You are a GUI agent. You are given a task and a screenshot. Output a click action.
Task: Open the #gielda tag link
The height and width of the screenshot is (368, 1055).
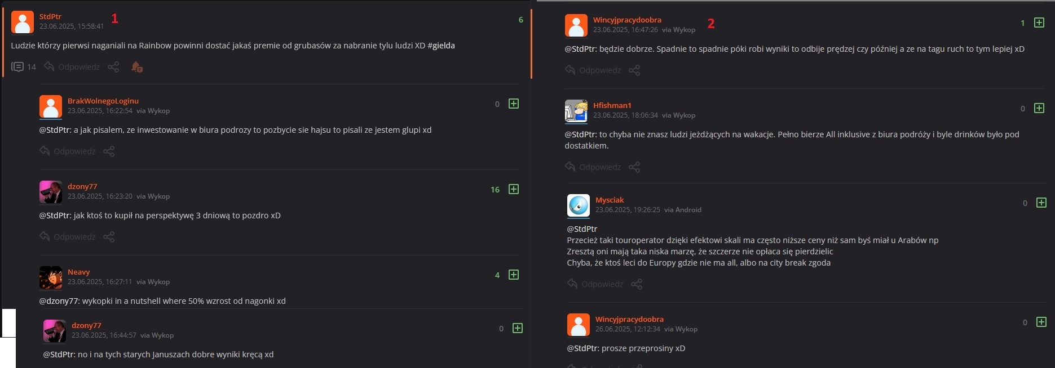coord(441,46)
